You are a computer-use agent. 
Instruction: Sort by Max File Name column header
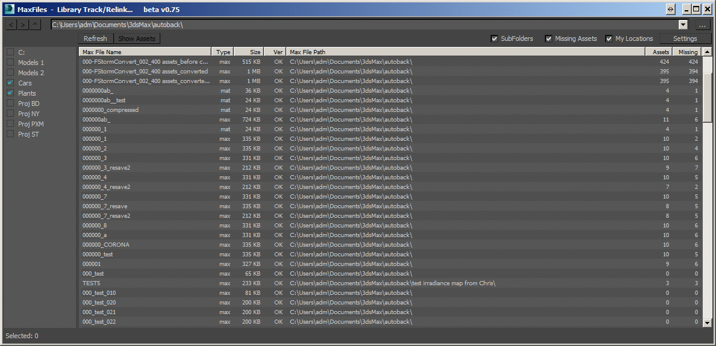click(x=145, y=52)
